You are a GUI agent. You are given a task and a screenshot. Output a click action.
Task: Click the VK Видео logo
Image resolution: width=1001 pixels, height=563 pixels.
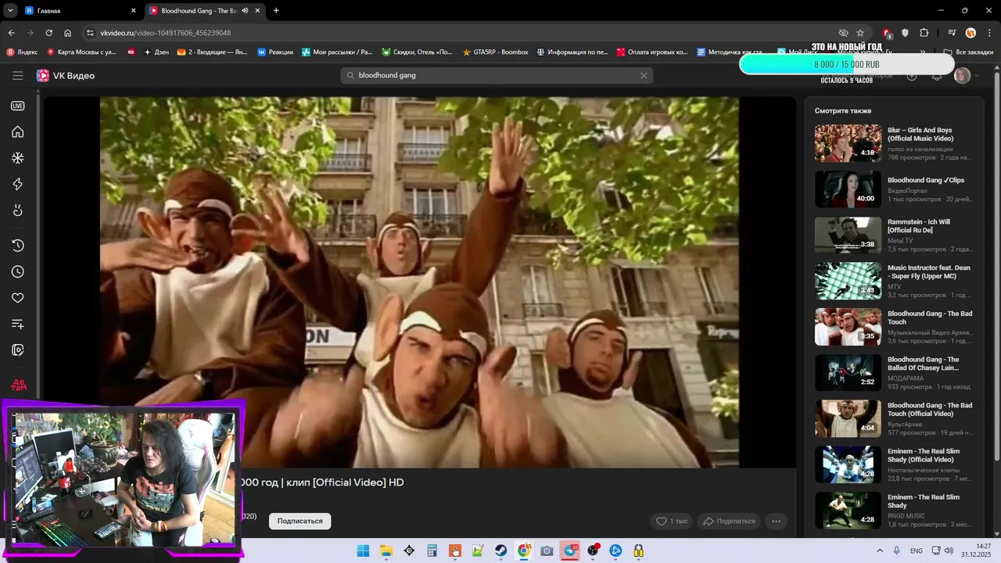coord(66,76)
